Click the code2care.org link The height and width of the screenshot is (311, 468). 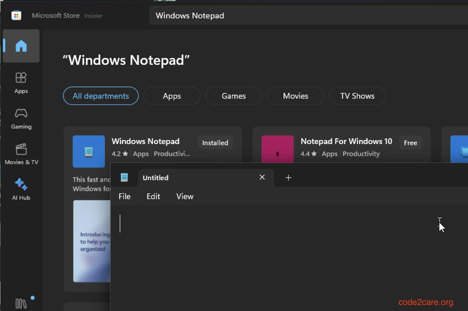coord(426,302)
